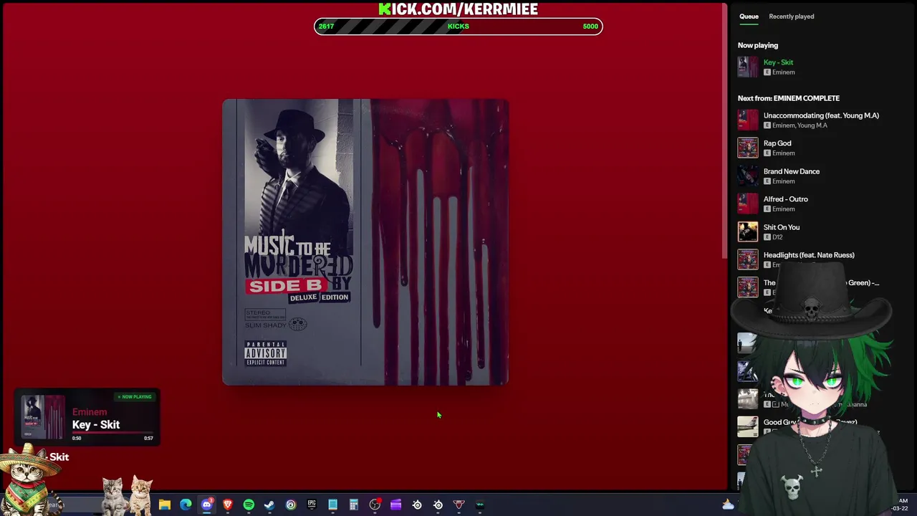917x516 pixels.
Task: Play Shit On You from queue
Action: (782, 227)
